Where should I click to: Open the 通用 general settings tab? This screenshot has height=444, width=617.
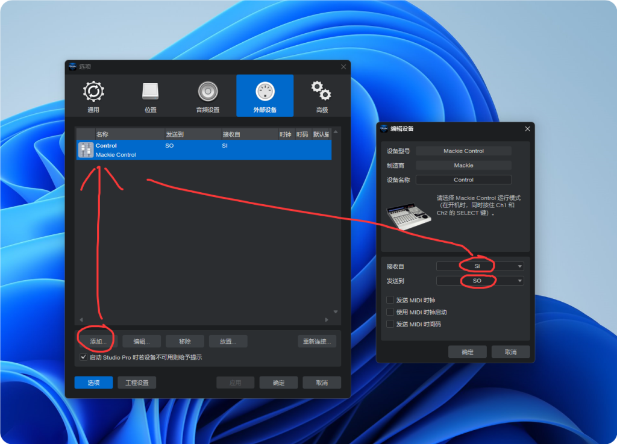[93, 96]
